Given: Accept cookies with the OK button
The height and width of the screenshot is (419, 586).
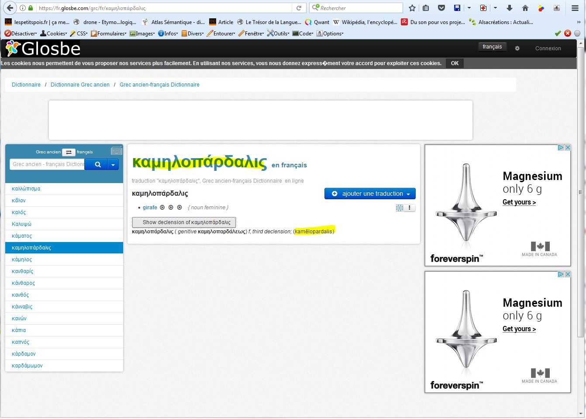Looking at the screenshot, I should click(455, 63).
